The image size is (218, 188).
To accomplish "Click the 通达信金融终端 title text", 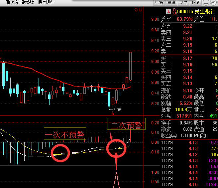I will 20,3.
